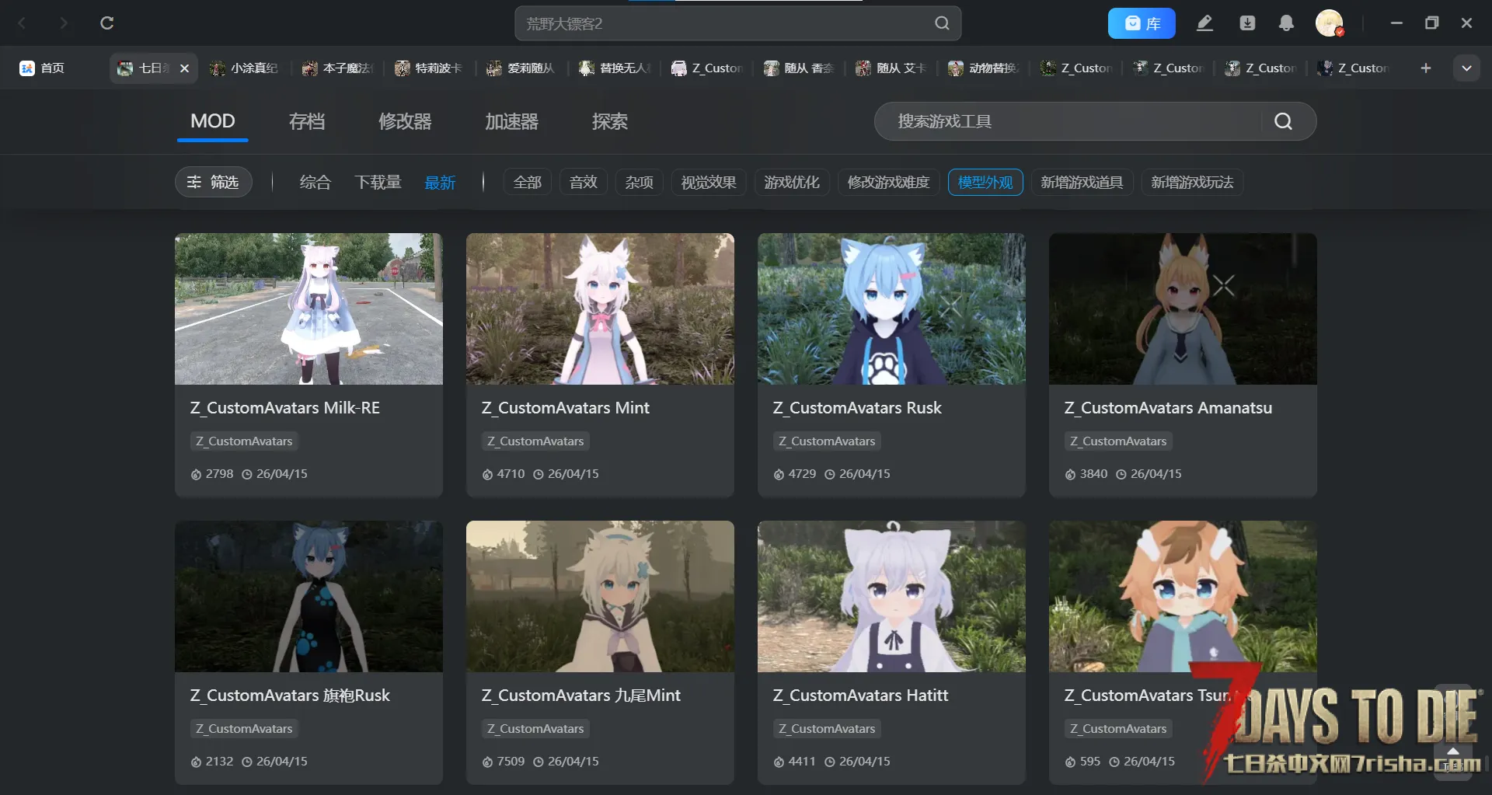Expand the tab list chevron dropdown
Viewport: 1492px width, 795px height.
pyautogui.click(x=1466, y=68)
